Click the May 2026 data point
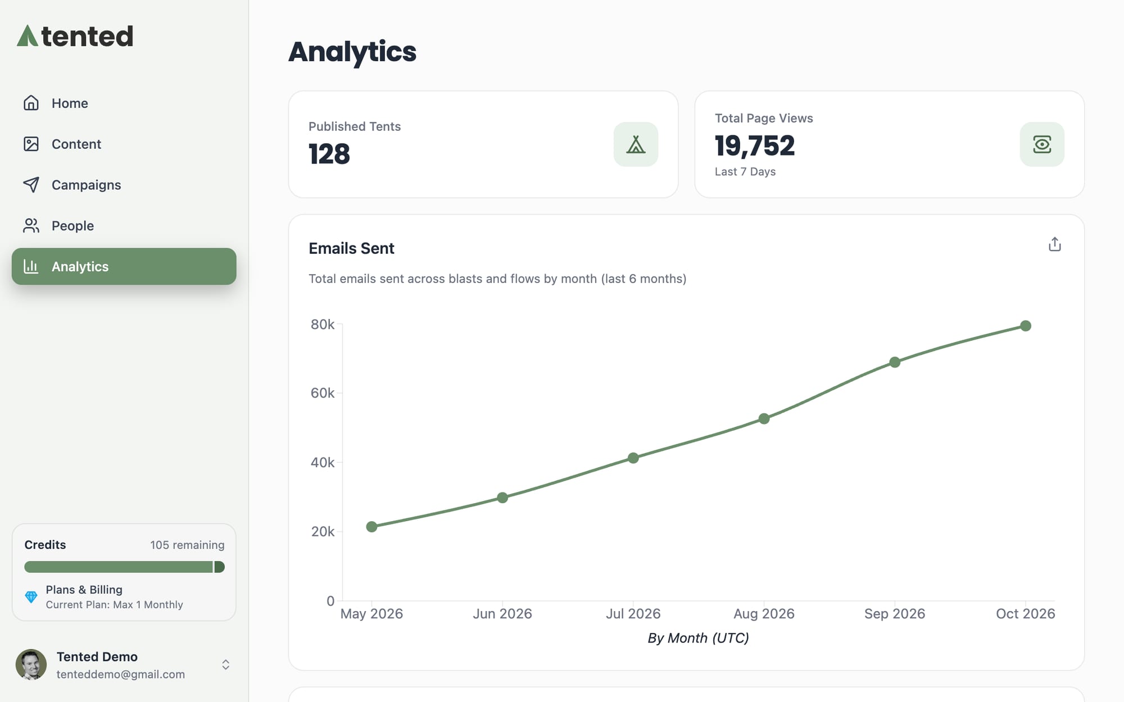This screenshot has width=1124, height=702. [x=371, y=527]
